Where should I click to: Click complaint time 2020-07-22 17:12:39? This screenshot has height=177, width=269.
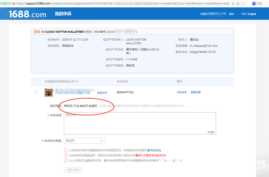coord(75,40)
